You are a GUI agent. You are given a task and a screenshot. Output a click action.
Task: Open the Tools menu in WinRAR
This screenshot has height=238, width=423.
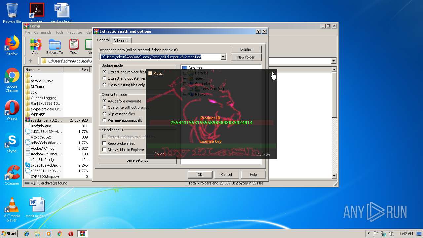[59, 32]
